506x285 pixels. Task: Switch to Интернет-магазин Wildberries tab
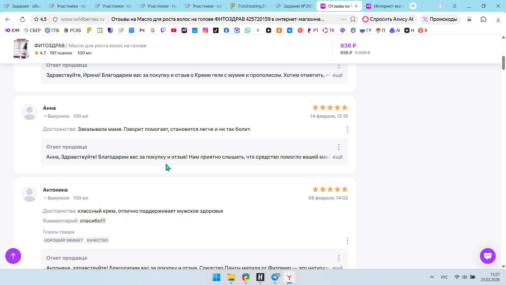(x=386, y=6)
